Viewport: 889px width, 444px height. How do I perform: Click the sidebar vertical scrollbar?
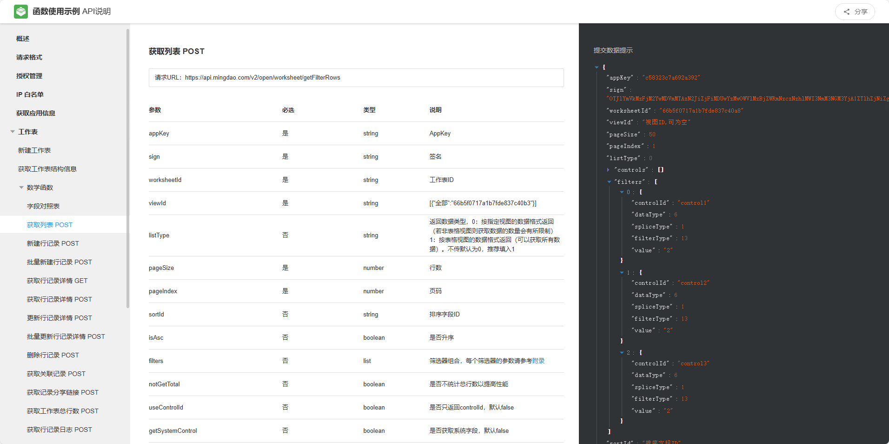coord(128,168)
